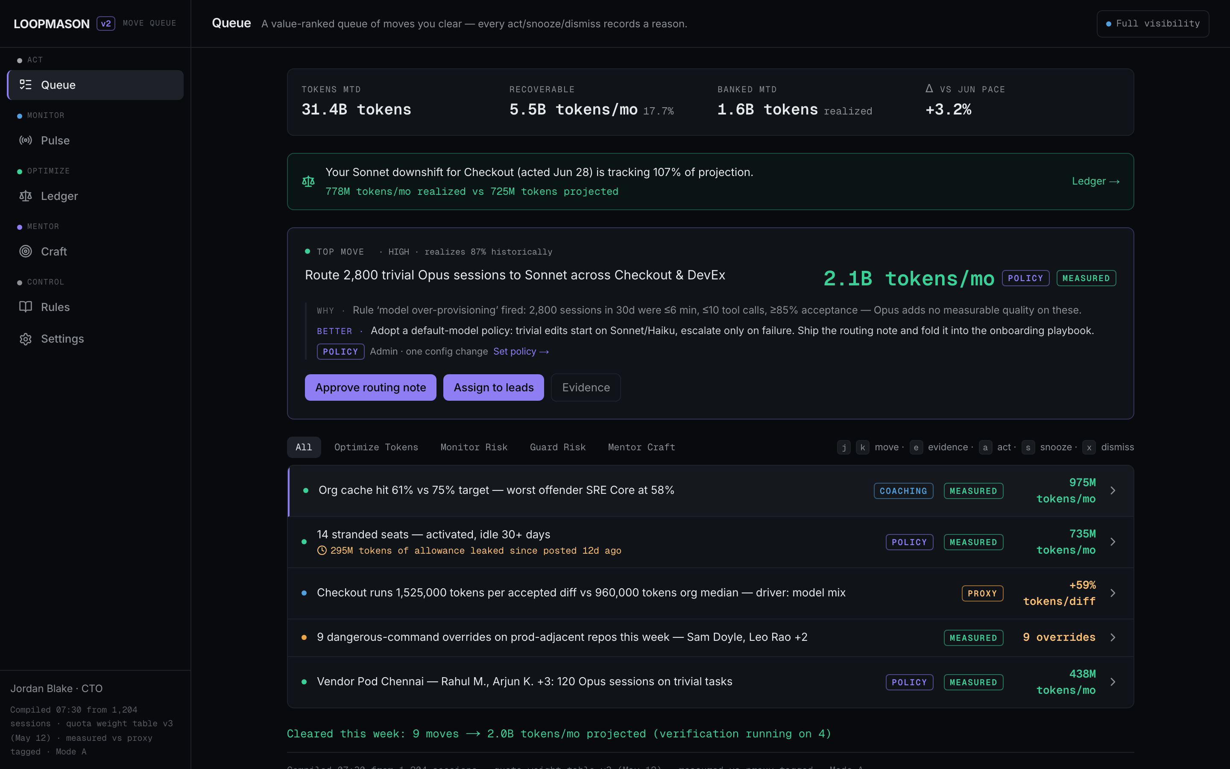Click the Craft target icon
The height and width of the screenshot is (769, 1230).
point(26,251)
